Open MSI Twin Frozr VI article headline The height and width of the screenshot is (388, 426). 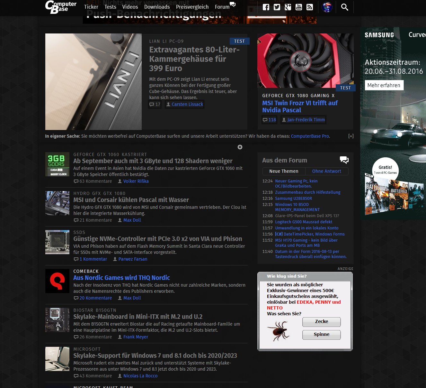[x=300, y=106]
